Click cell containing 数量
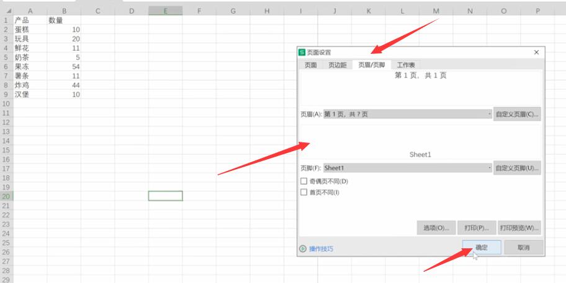 (64, 20)
